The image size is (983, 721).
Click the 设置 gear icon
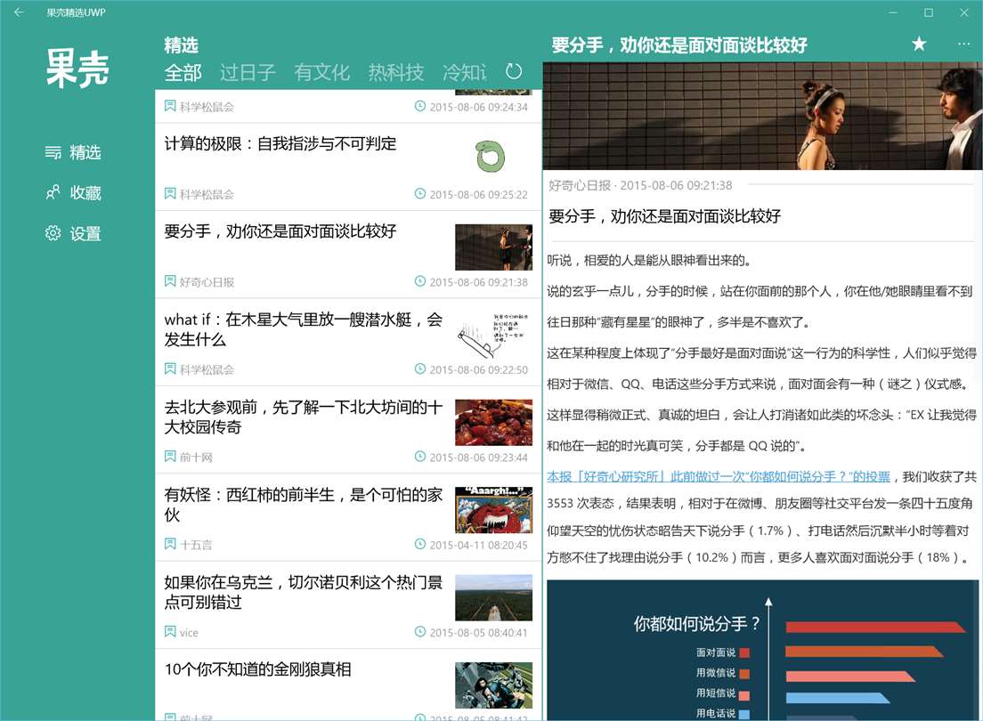53,233
